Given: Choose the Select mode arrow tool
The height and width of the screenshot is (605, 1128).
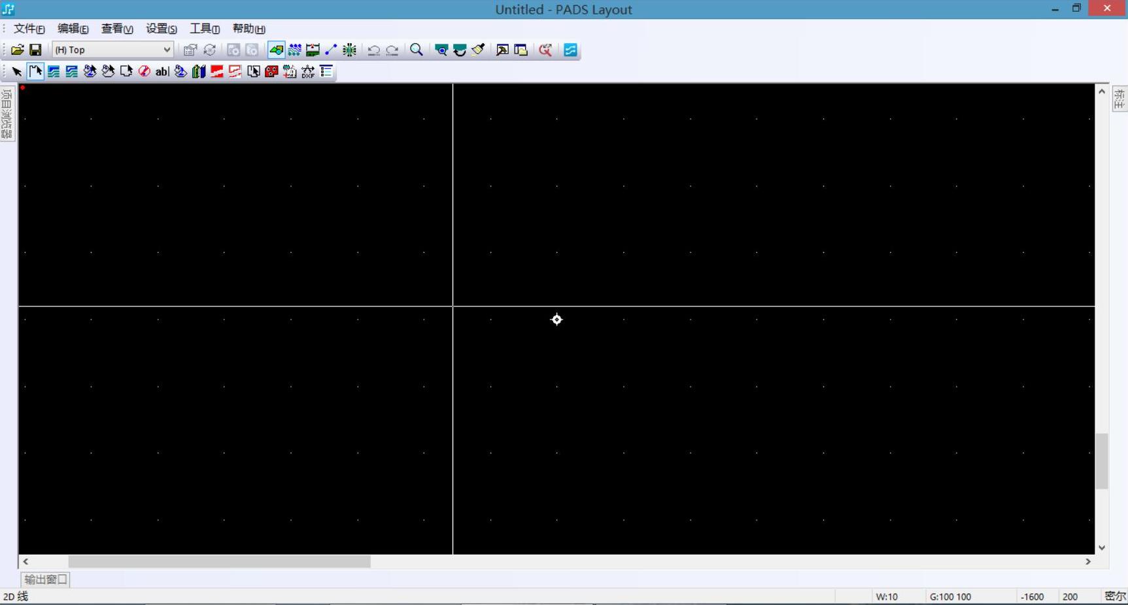Looking at the screenshot, I should pos(17,71).
